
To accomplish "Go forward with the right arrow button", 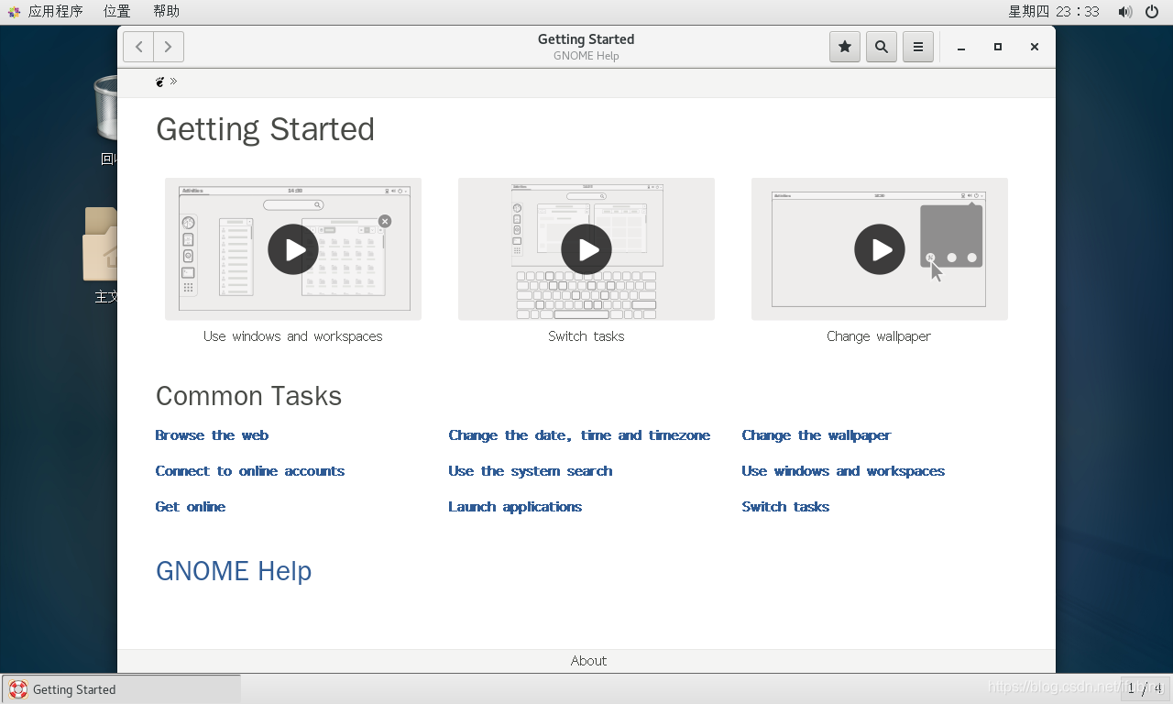I will [169, 47].
